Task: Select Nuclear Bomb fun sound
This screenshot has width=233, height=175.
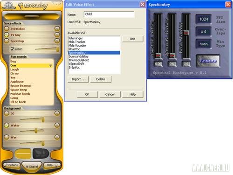Action: 20,94
